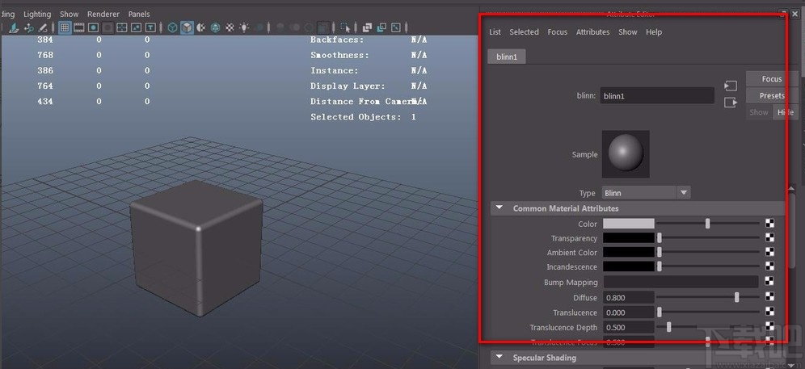Open Attribute Editor Attributes menu
This screenshot has width=805, height=369.
pos(593,31)
